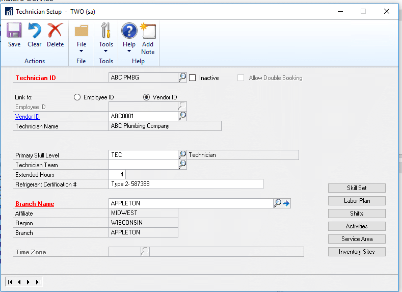Click the Affiliate value MIDWEST
This screenshot has width=402, height=292.
point(143,213)
